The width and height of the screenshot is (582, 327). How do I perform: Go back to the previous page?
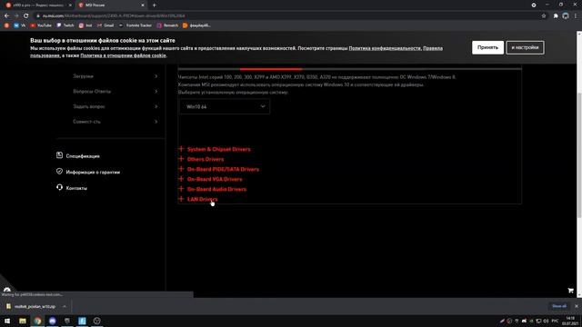click(6, 16)
